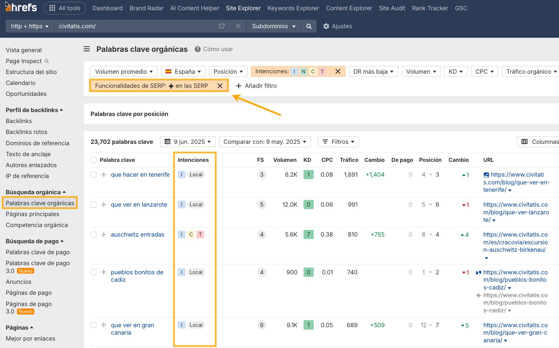This screenshot has width=559, height=348.
Task: Click the quote snippet icon beside pueblos-bonitos URL
Action: (478, 273)
